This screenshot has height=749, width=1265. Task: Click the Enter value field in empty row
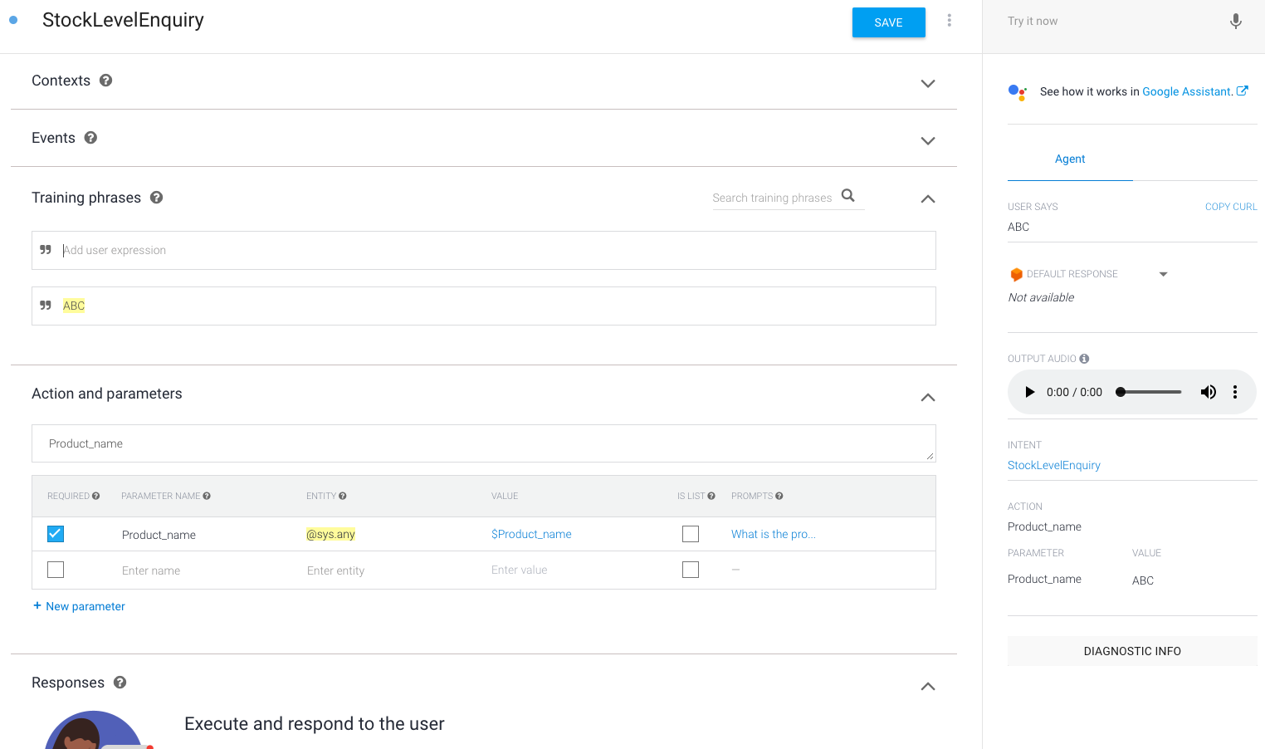pos(519,570)
